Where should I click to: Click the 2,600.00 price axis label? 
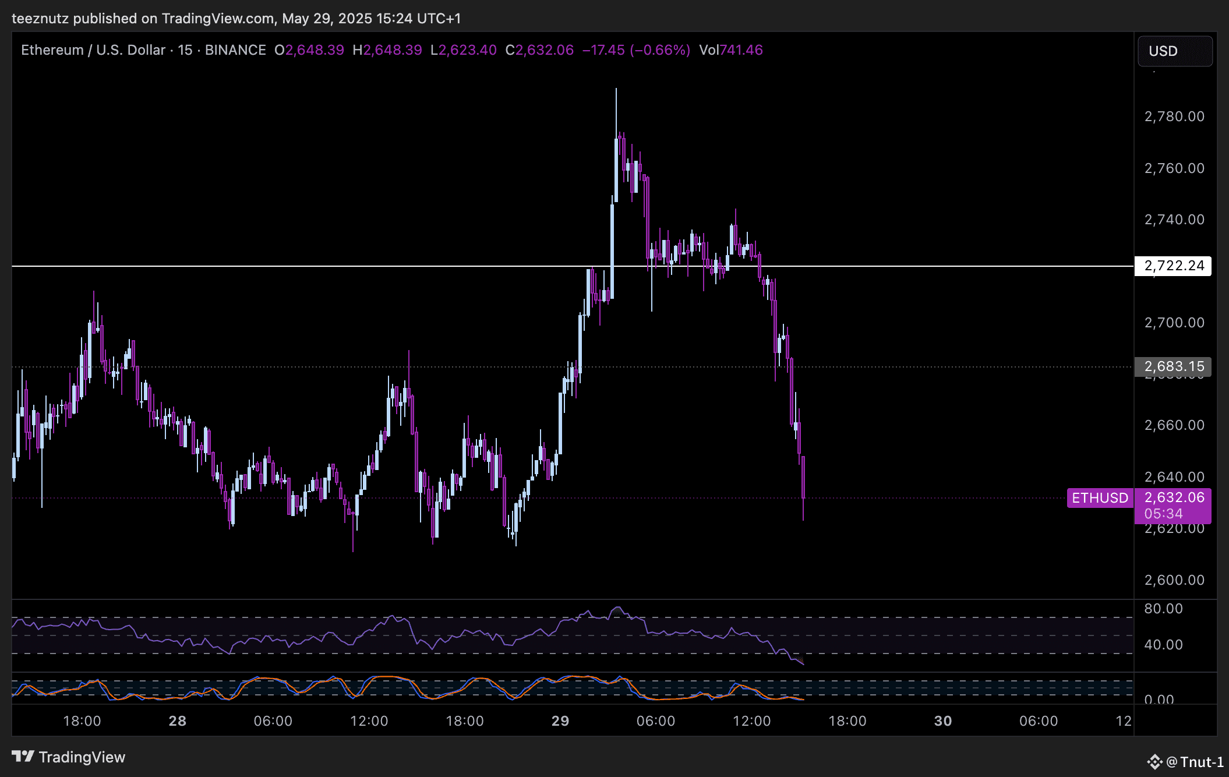click(1174, 580)
